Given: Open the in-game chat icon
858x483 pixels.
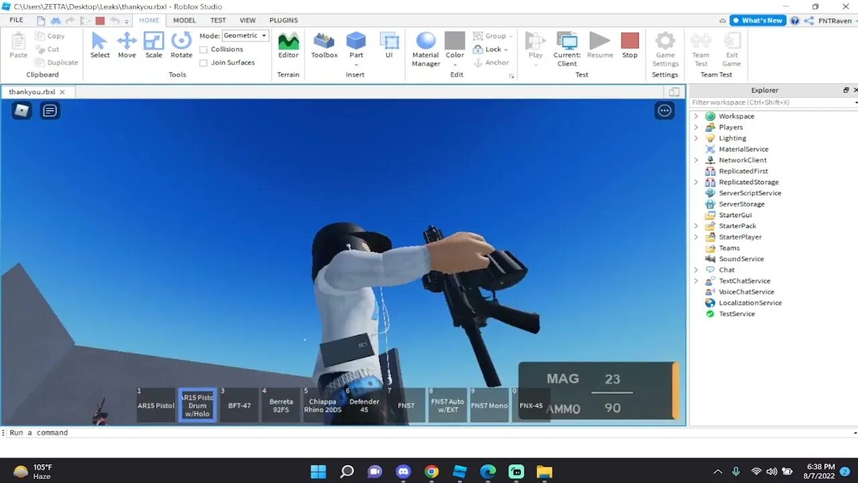Looking at the screenshot, I should click(x=50, y=111).
